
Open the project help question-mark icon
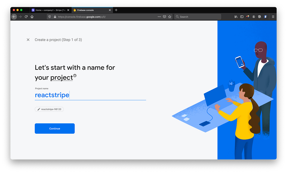click(75, 76)
